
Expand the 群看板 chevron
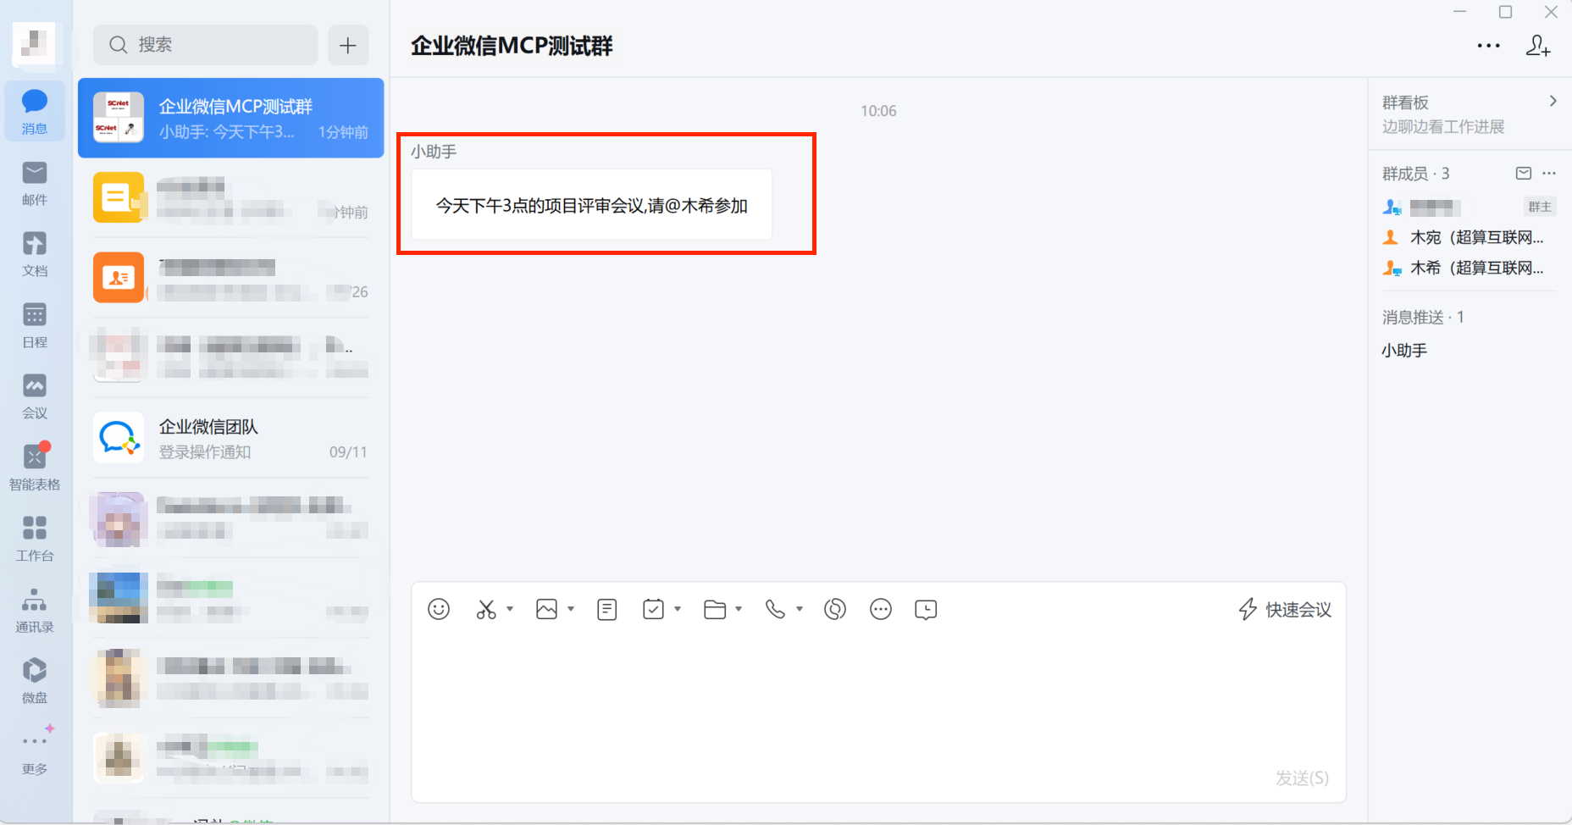click(x=1553, y=102)
